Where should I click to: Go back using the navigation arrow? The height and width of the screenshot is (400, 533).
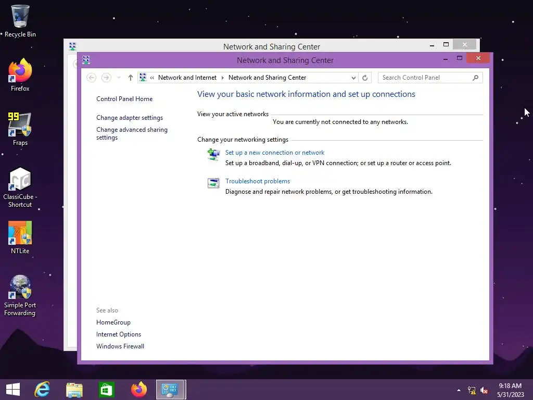point(91,78)
